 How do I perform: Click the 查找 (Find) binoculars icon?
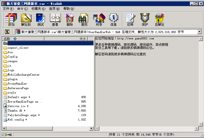pyautogui.click(x=84, y=20)
